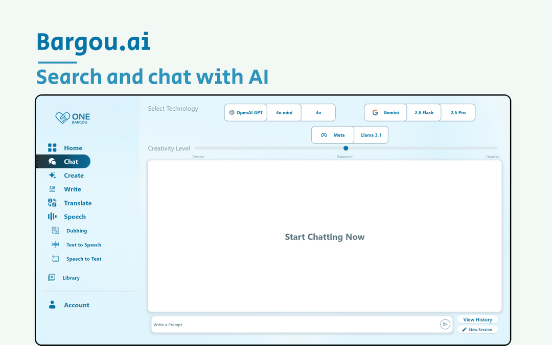Select the OpenAI GPT provider button

click(246, 112)
